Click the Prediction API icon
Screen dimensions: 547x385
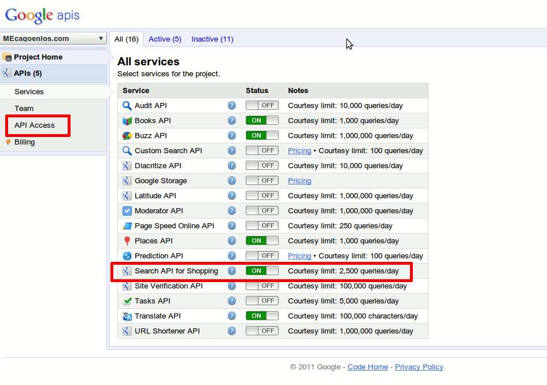[x=127, y=256]
